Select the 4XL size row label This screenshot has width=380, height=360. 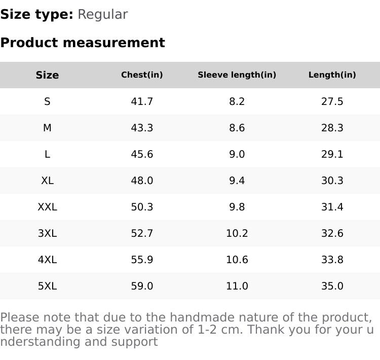[x=47, y=260]
